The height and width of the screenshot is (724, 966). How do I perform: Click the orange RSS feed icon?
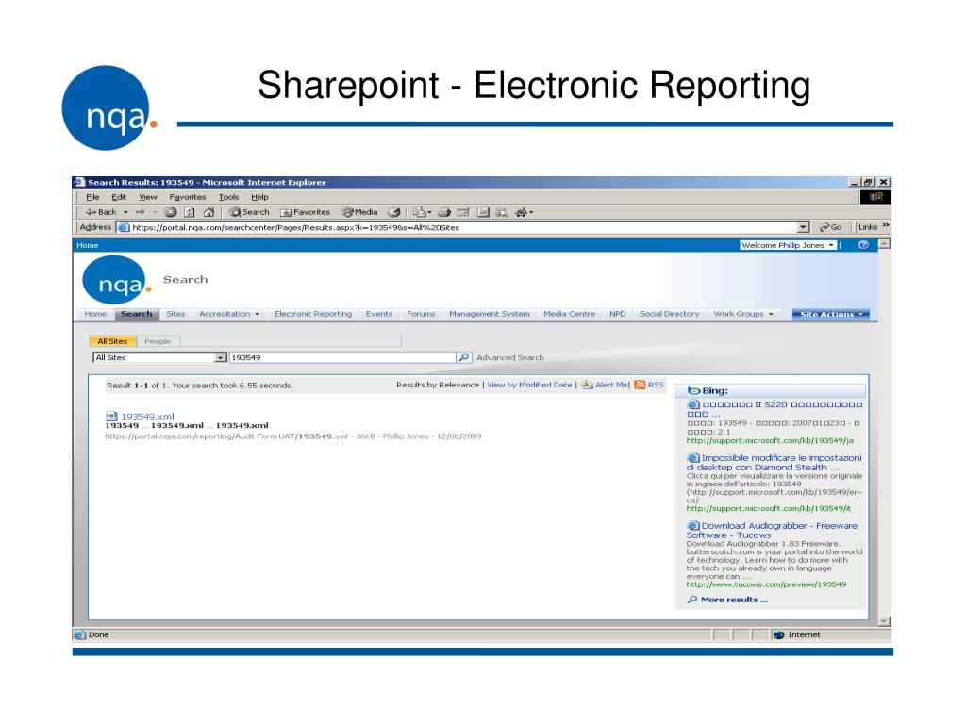tap(640, 385)
